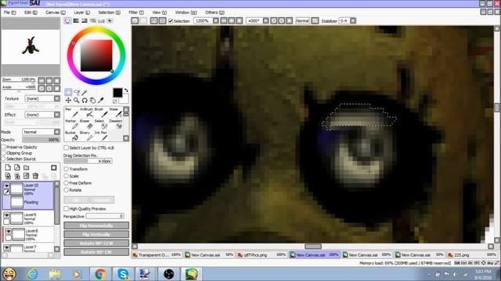This screenshot has height=281, width=501.
Task: Select the Hand pan tool
Action: click(92, 101)
